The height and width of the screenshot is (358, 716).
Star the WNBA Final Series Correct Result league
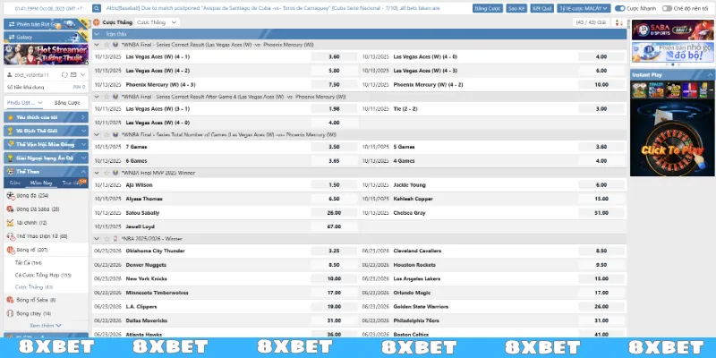106,45
